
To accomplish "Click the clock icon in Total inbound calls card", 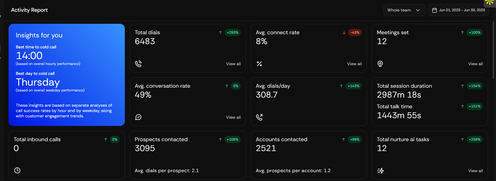I will click(17, 171).
